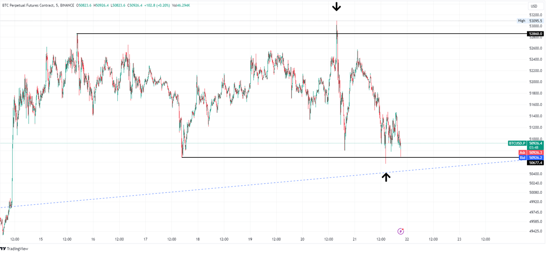Open the TradingView logo link
This screenshot has width=548, height=254.
point(15,249)
